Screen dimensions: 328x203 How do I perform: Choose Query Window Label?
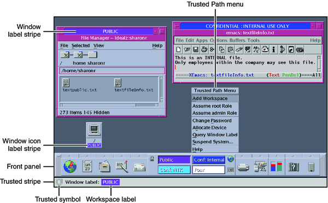click(215, 135)
